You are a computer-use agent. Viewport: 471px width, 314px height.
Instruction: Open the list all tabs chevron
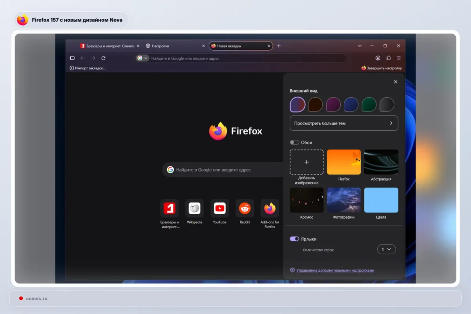coord(360,46)
